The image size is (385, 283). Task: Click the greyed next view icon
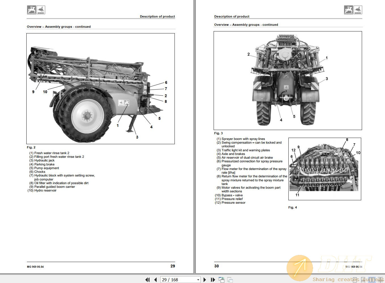(x=230, y=280)
